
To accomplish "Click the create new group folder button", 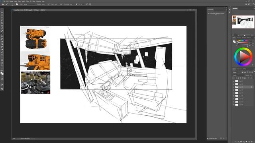I will [x=246, y=141].
